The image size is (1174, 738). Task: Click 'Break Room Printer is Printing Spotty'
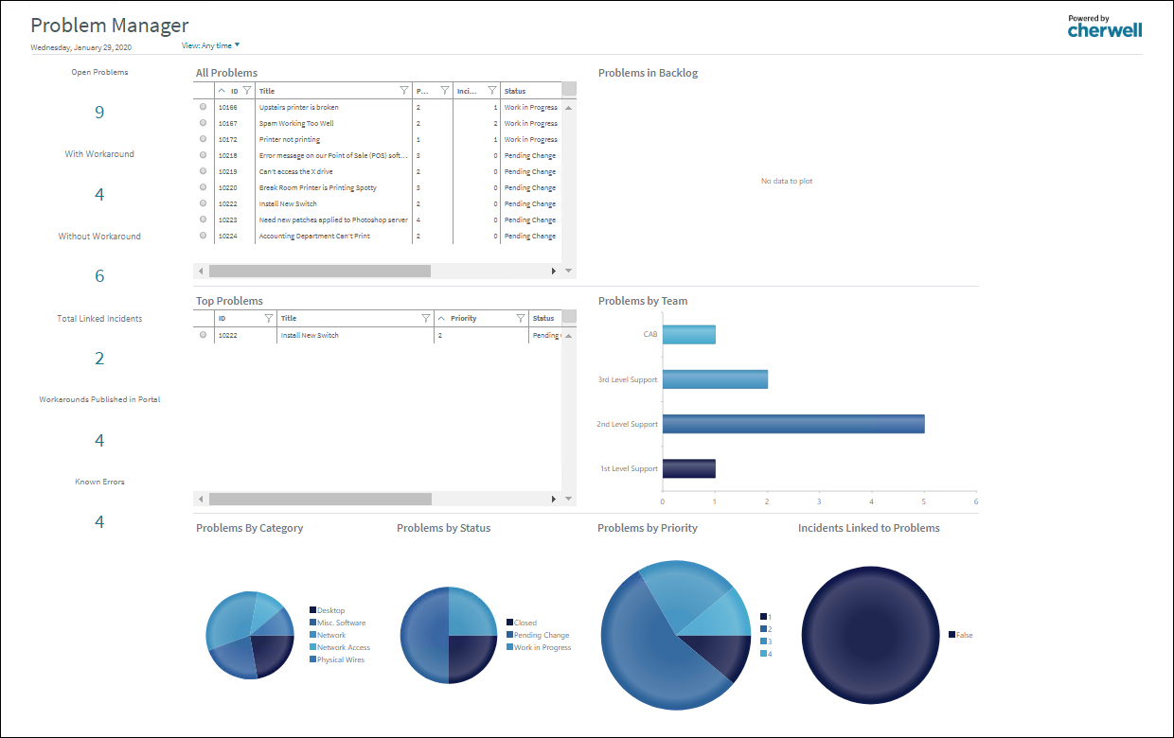[318, 187]
